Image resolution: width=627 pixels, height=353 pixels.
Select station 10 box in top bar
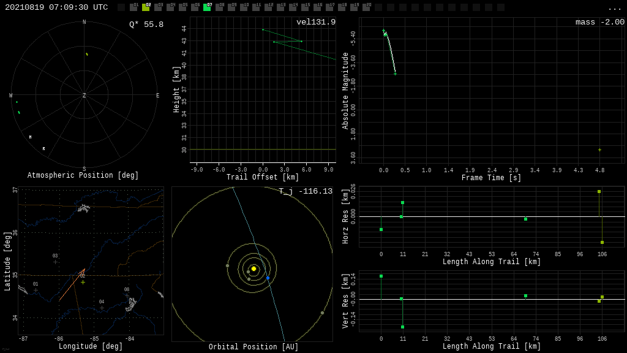click(x=244, y=7)
